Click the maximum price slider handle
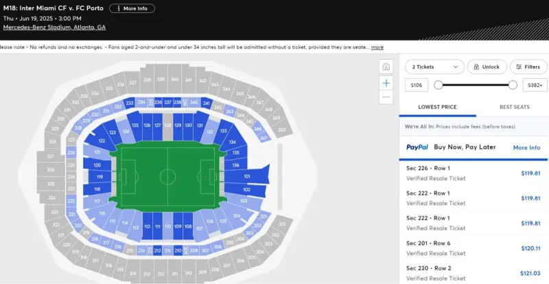The image size is (549, 284). click(x=513, y=85)
